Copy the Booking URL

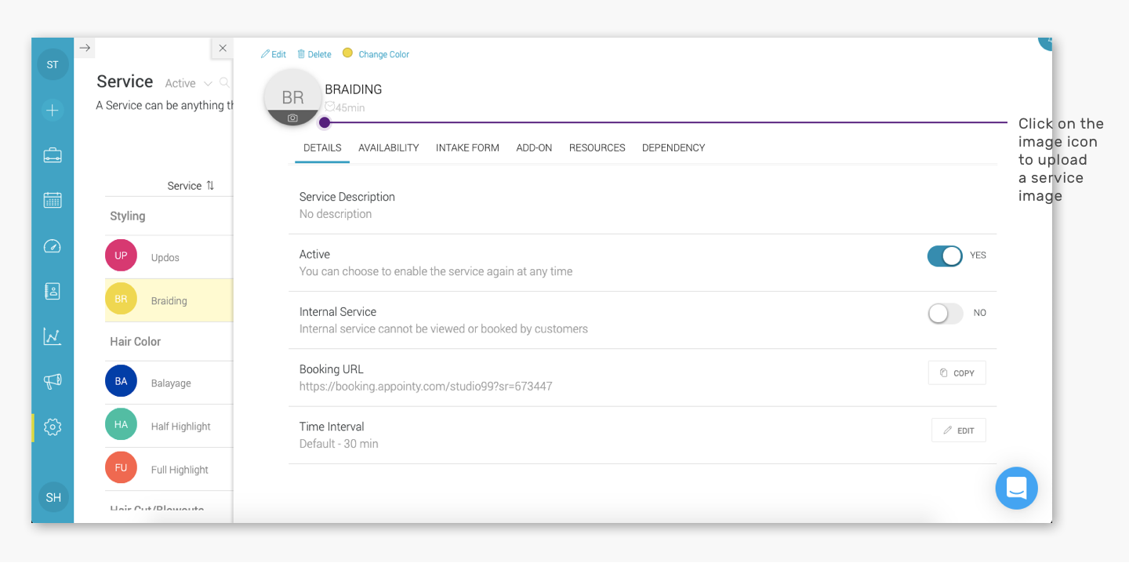point(957,372)
